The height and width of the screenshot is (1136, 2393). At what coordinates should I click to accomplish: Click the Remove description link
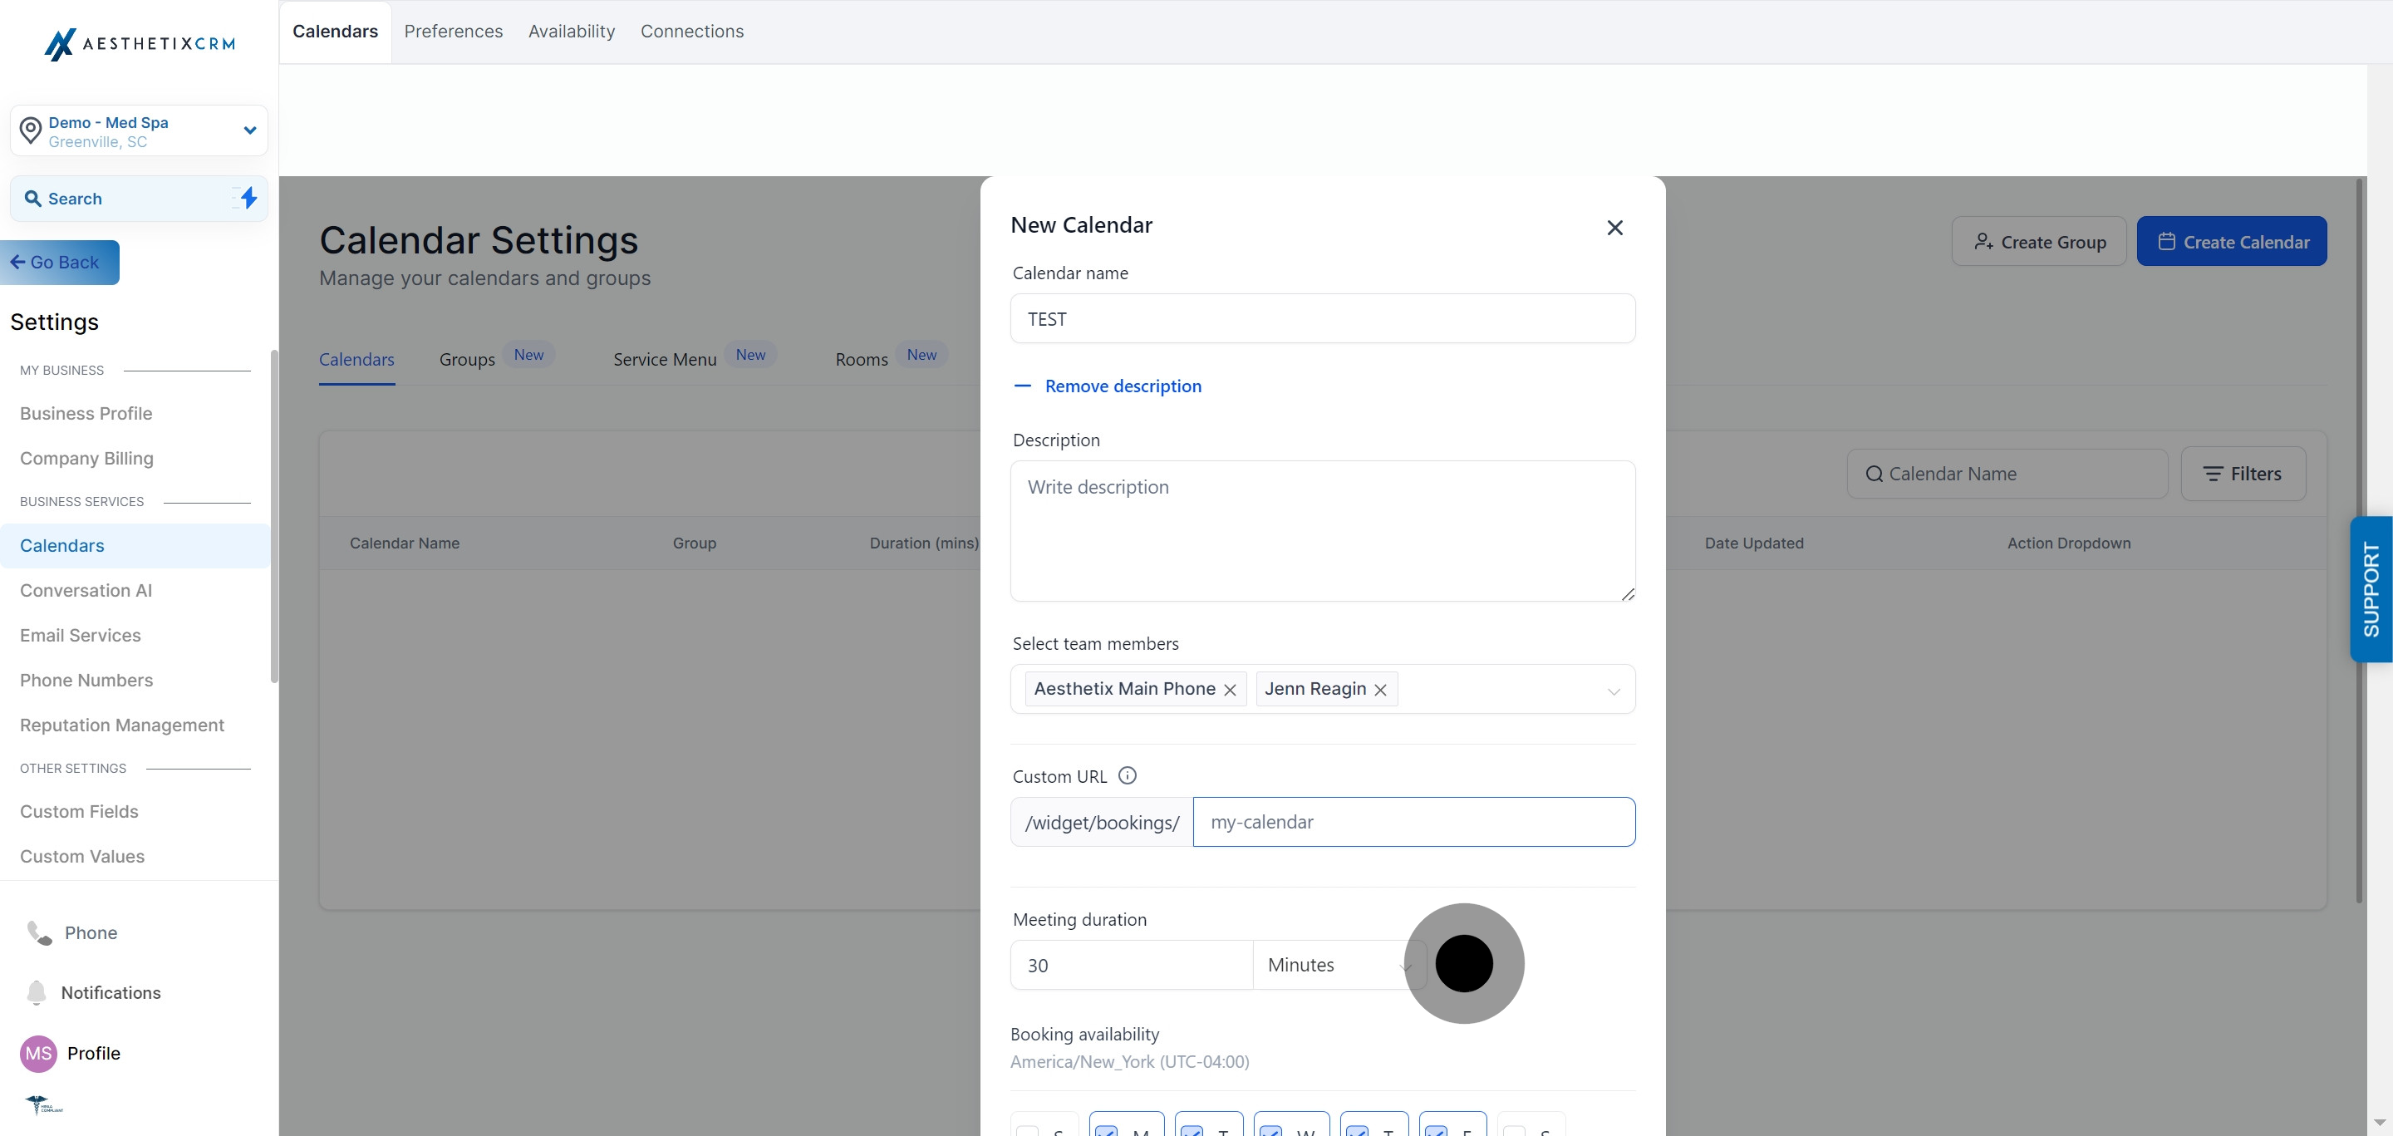[x=1123, y=386]
